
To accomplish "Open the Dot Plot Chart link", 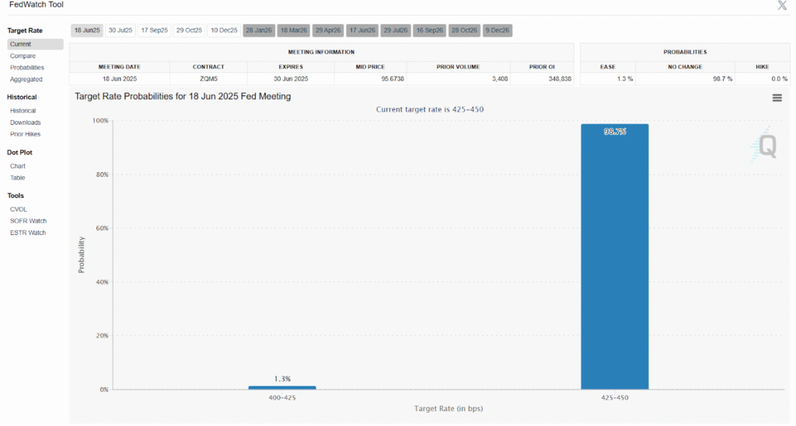I will 17,166.
